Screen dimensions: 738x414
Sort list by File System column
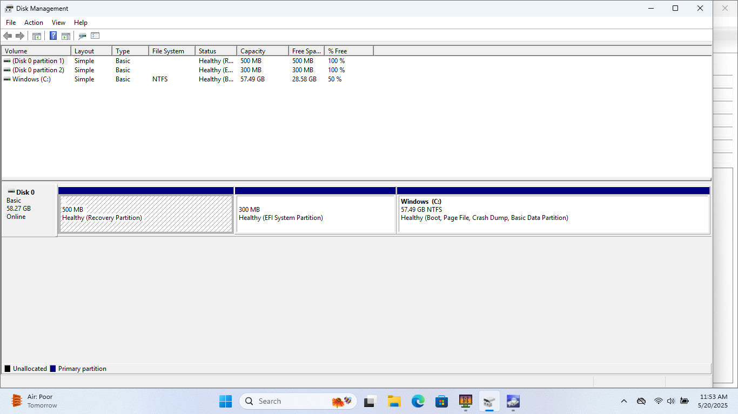171,51
